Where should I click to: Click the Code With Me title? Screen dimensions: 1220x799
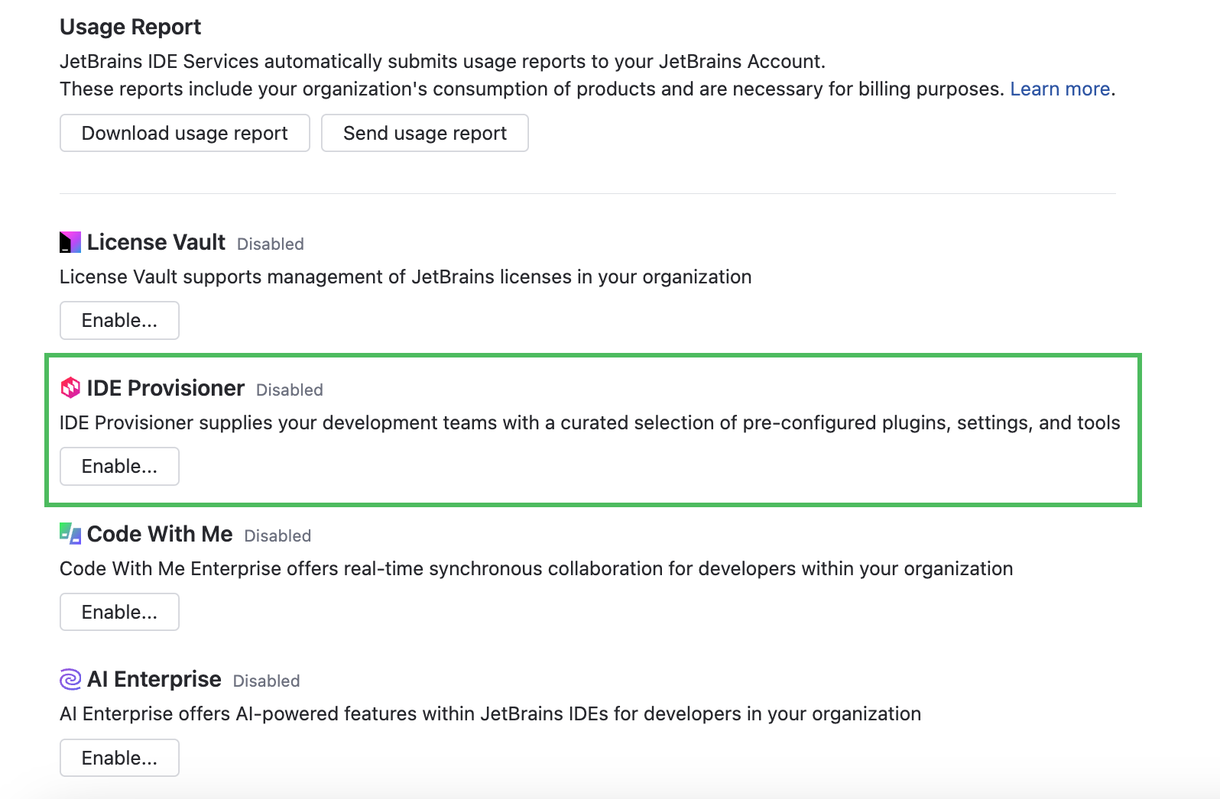click(x=160, y=534)
